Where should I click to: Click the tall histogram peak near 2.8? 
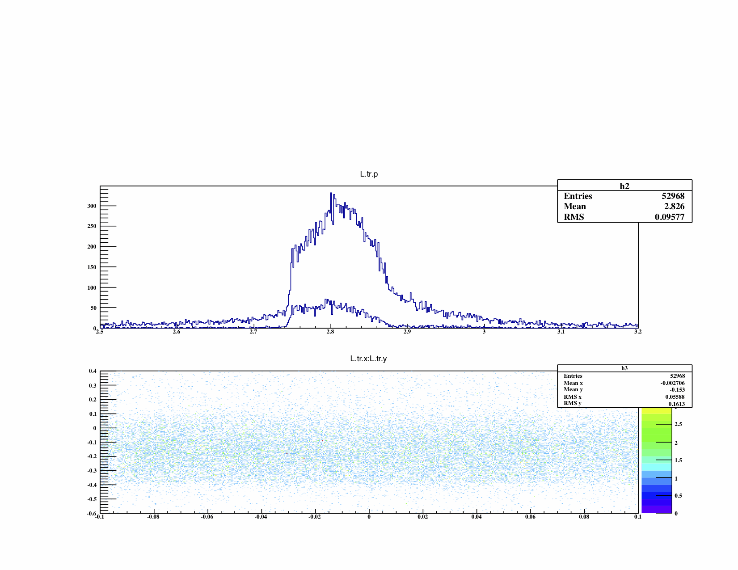(x=331, y=194)
